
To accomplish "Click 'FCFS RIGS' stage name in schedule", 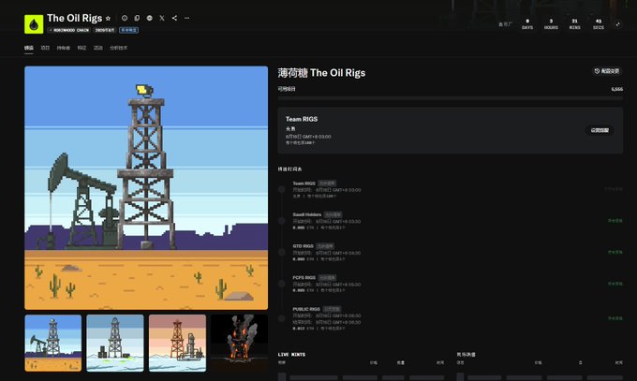I will [304, 278].
